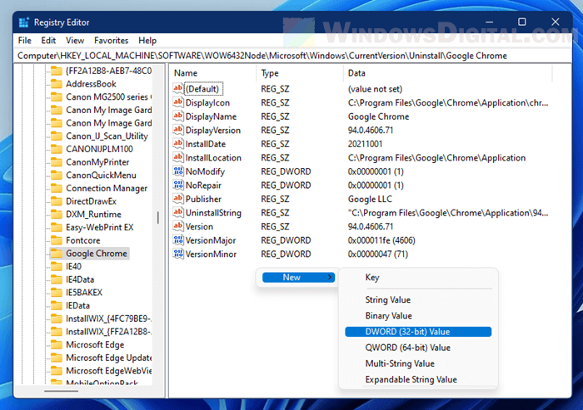This screenshot has width=583, height=410.
Task: Click the AddressBook folder icon
Action: click(57, 84)
